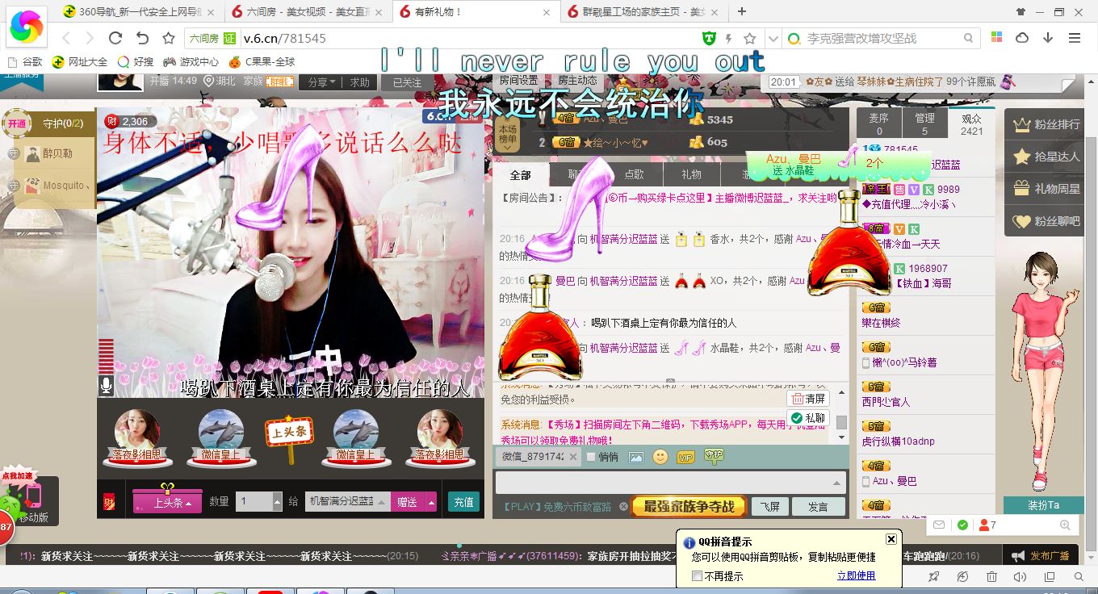Expand the 赠送 button arrow dropdown
This screenshot has height=594, width=1098.
tap(430, 502)
